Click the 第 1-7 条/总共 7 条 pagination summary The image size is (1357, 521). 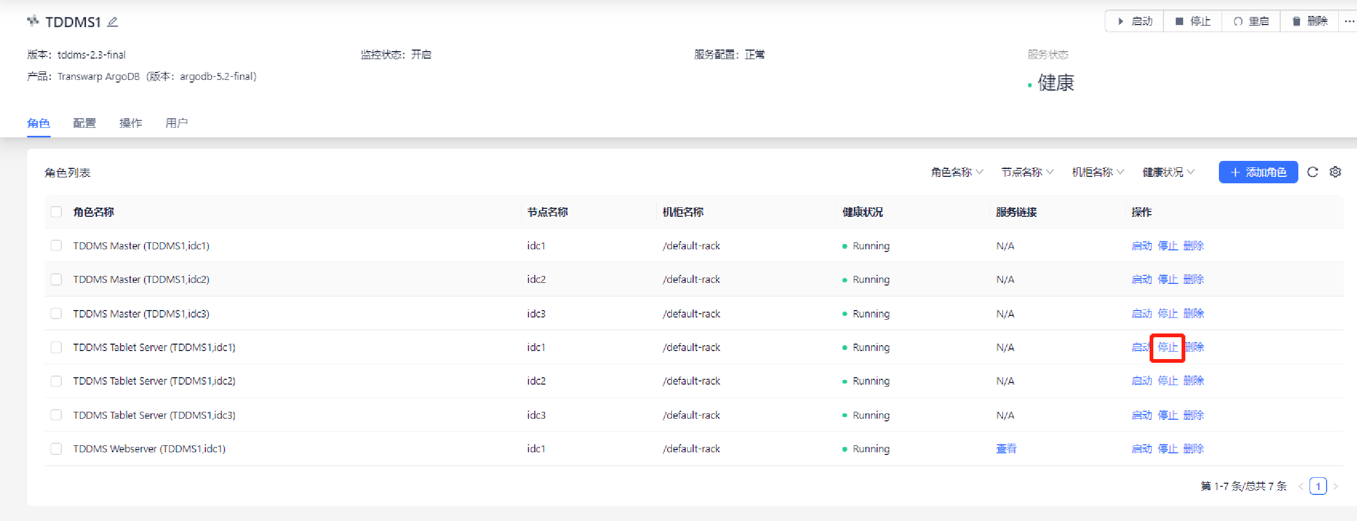pos(1243,486)
